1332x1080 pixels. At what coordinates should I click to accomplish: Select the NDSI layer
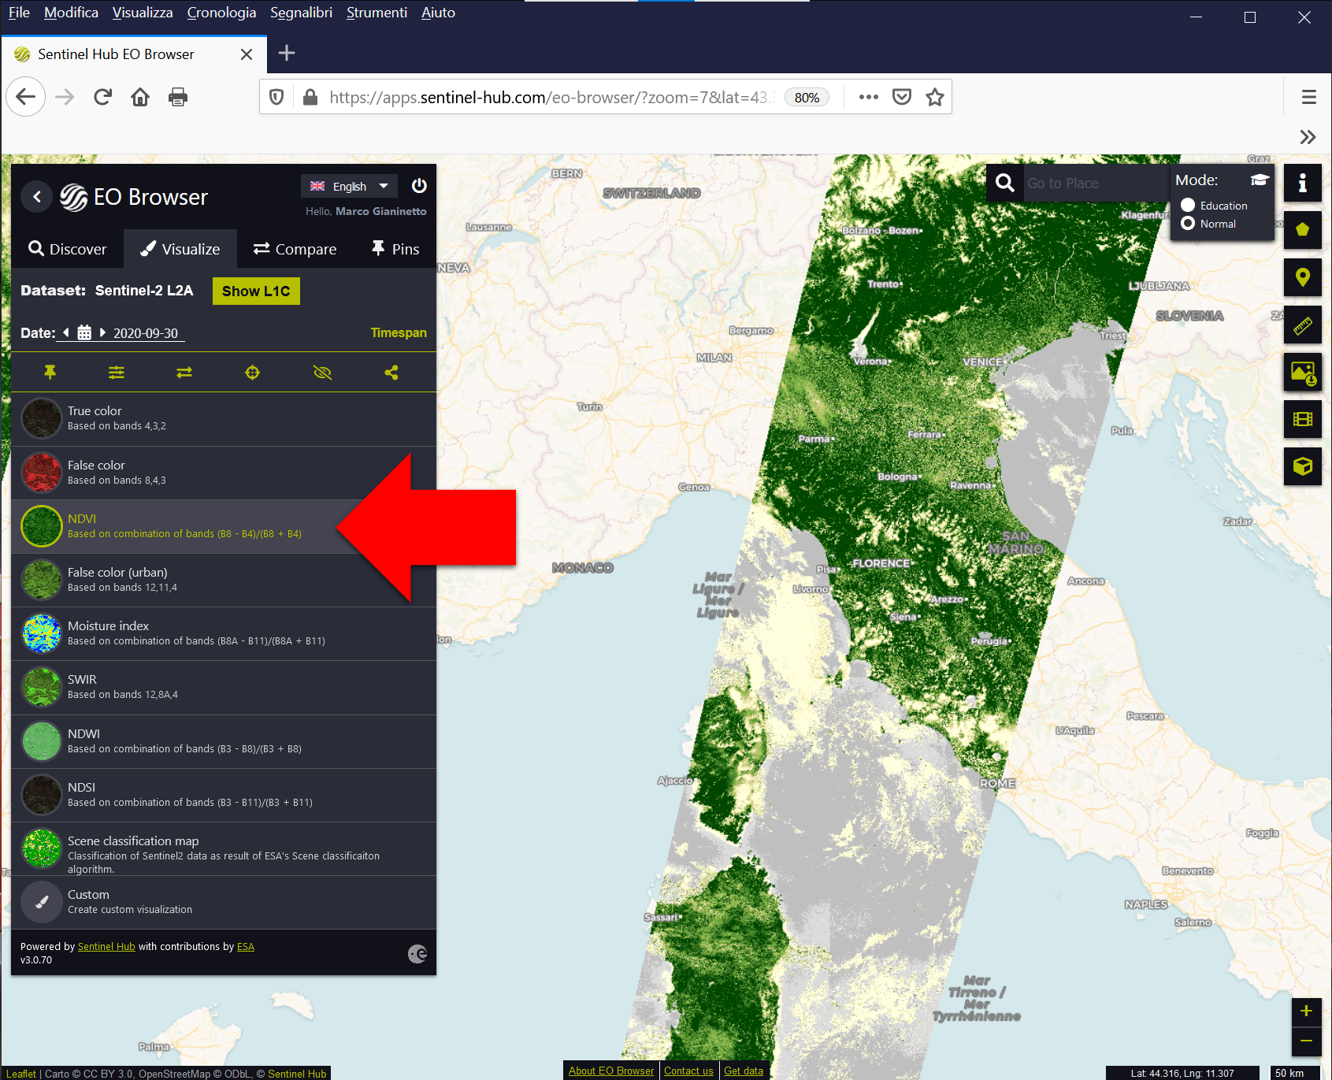click(224, 795)
